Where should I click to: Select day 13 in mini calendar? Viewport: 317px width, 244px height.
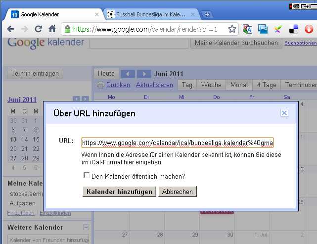click(x=13, y=140)
